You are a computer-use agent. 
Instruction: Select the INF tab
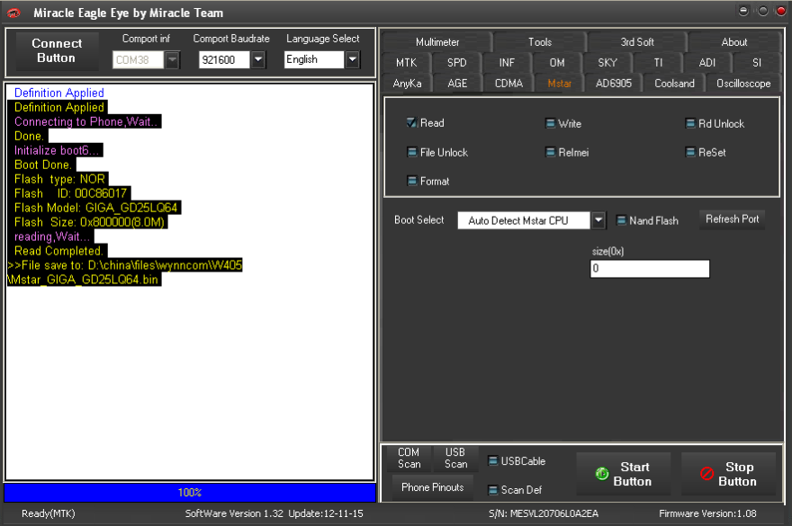click(507, 63)
